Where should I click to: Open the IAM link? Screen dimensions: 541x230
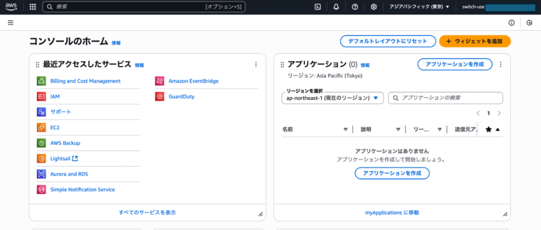(55, 97)
